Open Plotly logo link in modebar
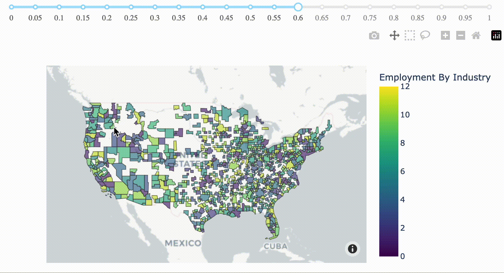Image resolution: width=504 pixels, height=273 pixels. (496, 35)
